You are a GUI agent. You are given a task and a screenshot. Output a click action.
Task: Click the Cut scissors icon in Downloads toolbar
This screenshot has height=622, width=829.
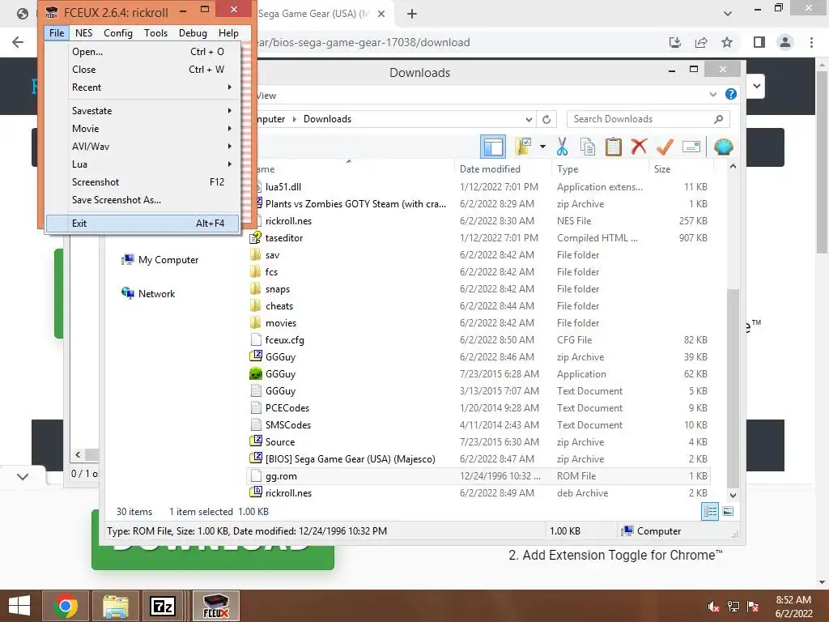point(562,147)
